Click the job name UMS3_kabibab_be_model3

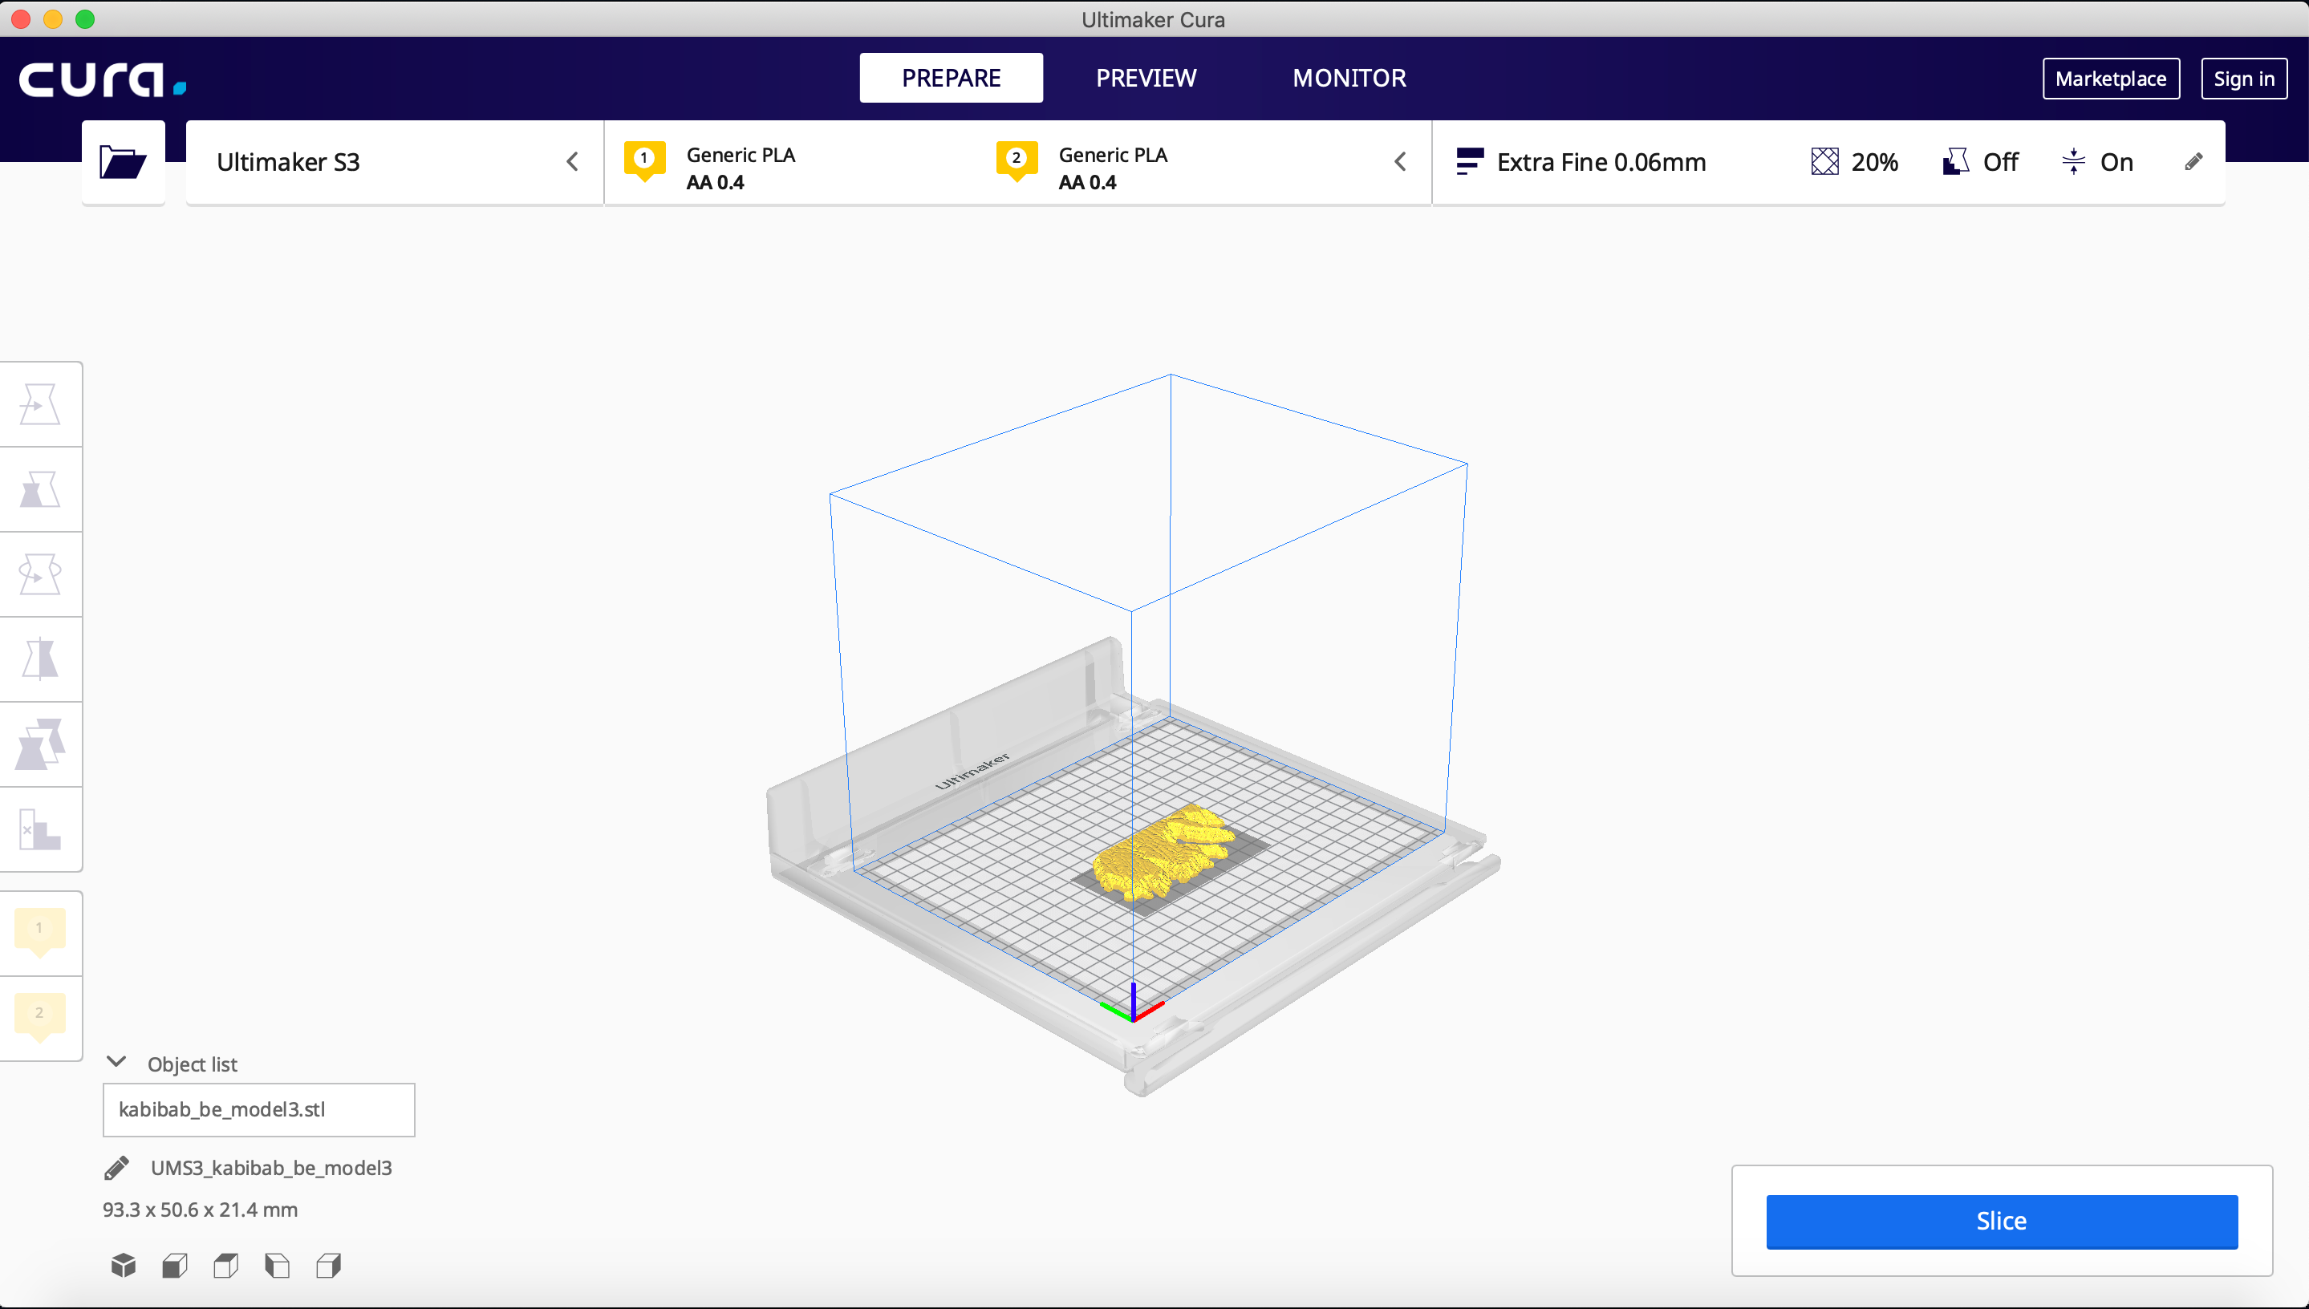pyautogui.click(x=271, y=1168)
